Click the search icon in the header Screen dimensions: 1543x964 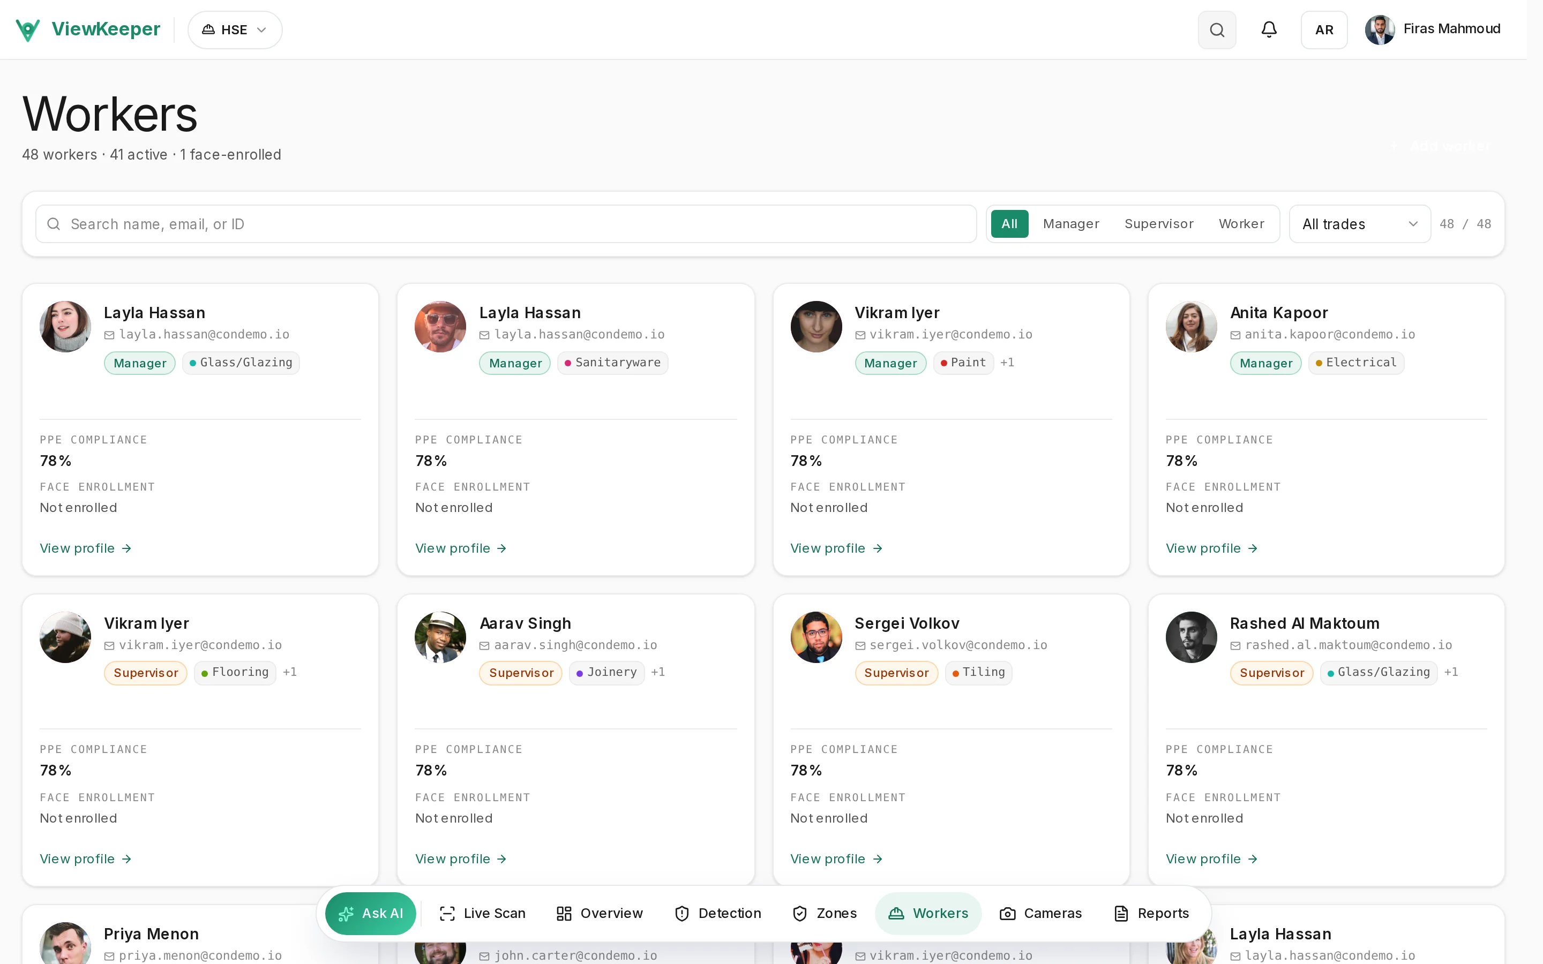(1217, 30)
